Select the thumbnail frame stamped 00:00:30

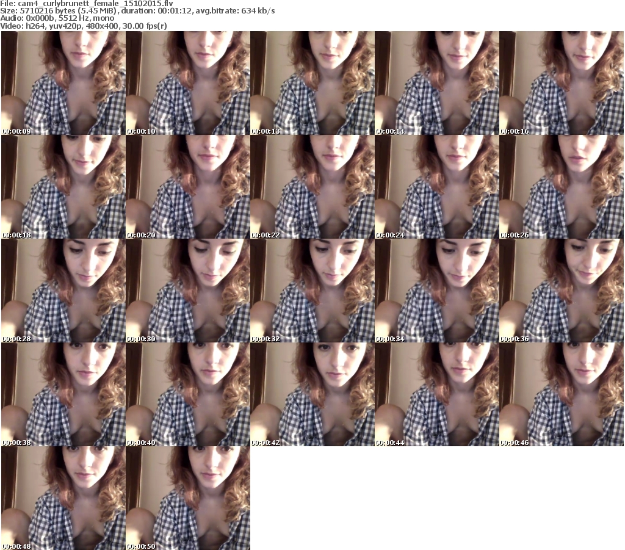coord(188,291)
